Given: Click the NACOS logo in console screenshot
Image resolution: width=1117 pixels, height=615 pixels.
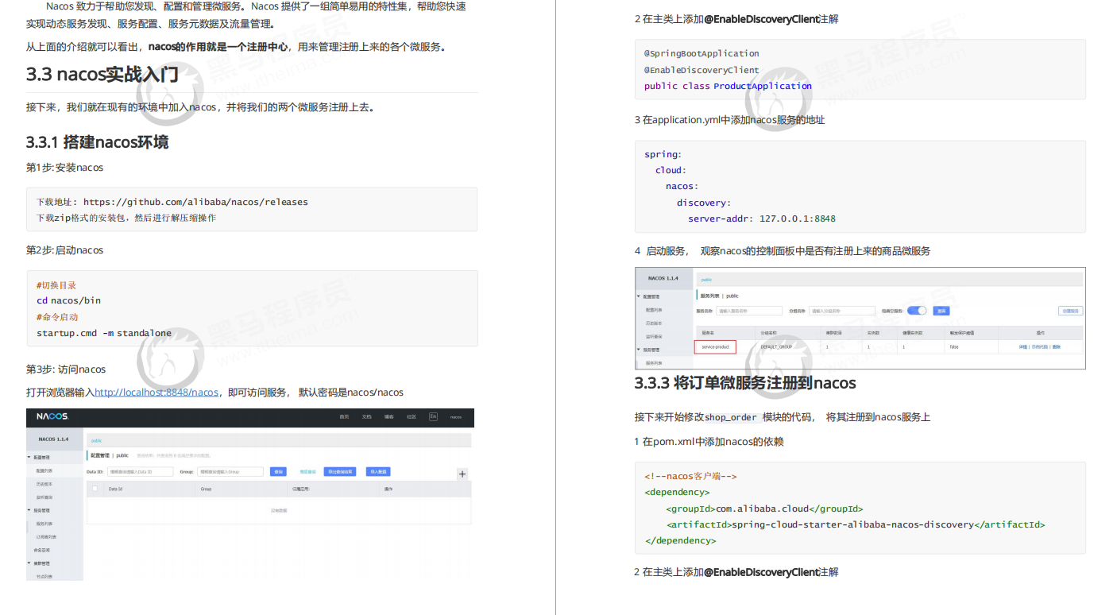Looking at the screenshot, I should [52, 416].
